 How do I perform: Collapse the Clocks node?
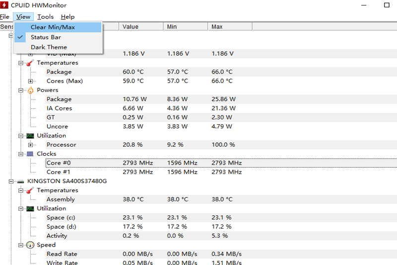pos(21,154)
